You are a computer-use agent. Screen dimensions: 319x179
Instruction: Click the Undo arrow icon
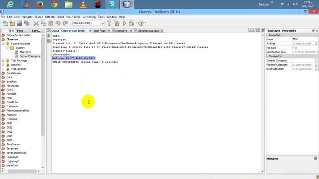point(58,23)
